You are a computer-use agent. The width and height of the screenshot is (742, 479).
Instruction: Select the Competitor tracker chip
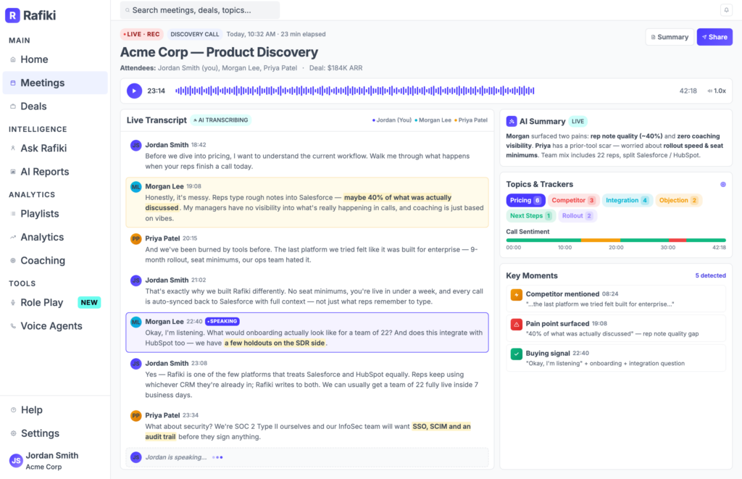coord(574,200)
